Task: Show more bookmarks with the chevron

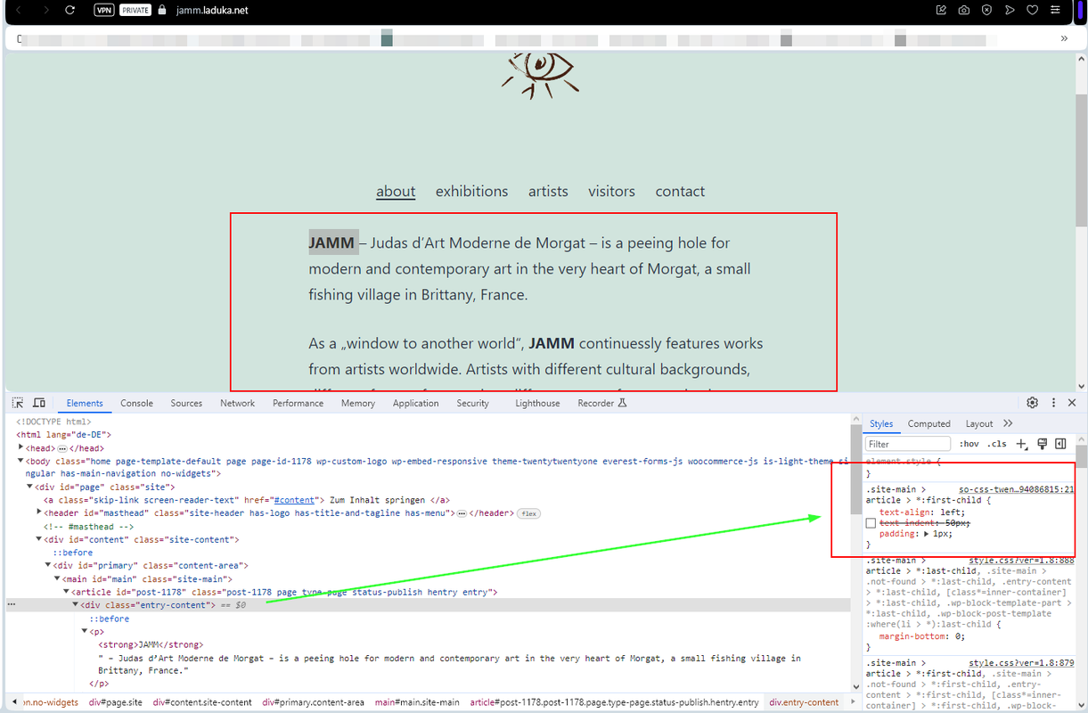Action: [x=1064, y=38]
